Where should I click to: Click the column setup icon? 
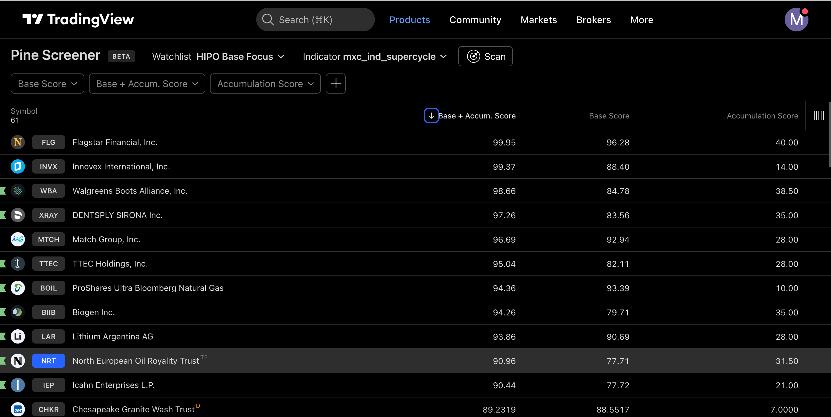pyautogui.click(x=819, y=116)
